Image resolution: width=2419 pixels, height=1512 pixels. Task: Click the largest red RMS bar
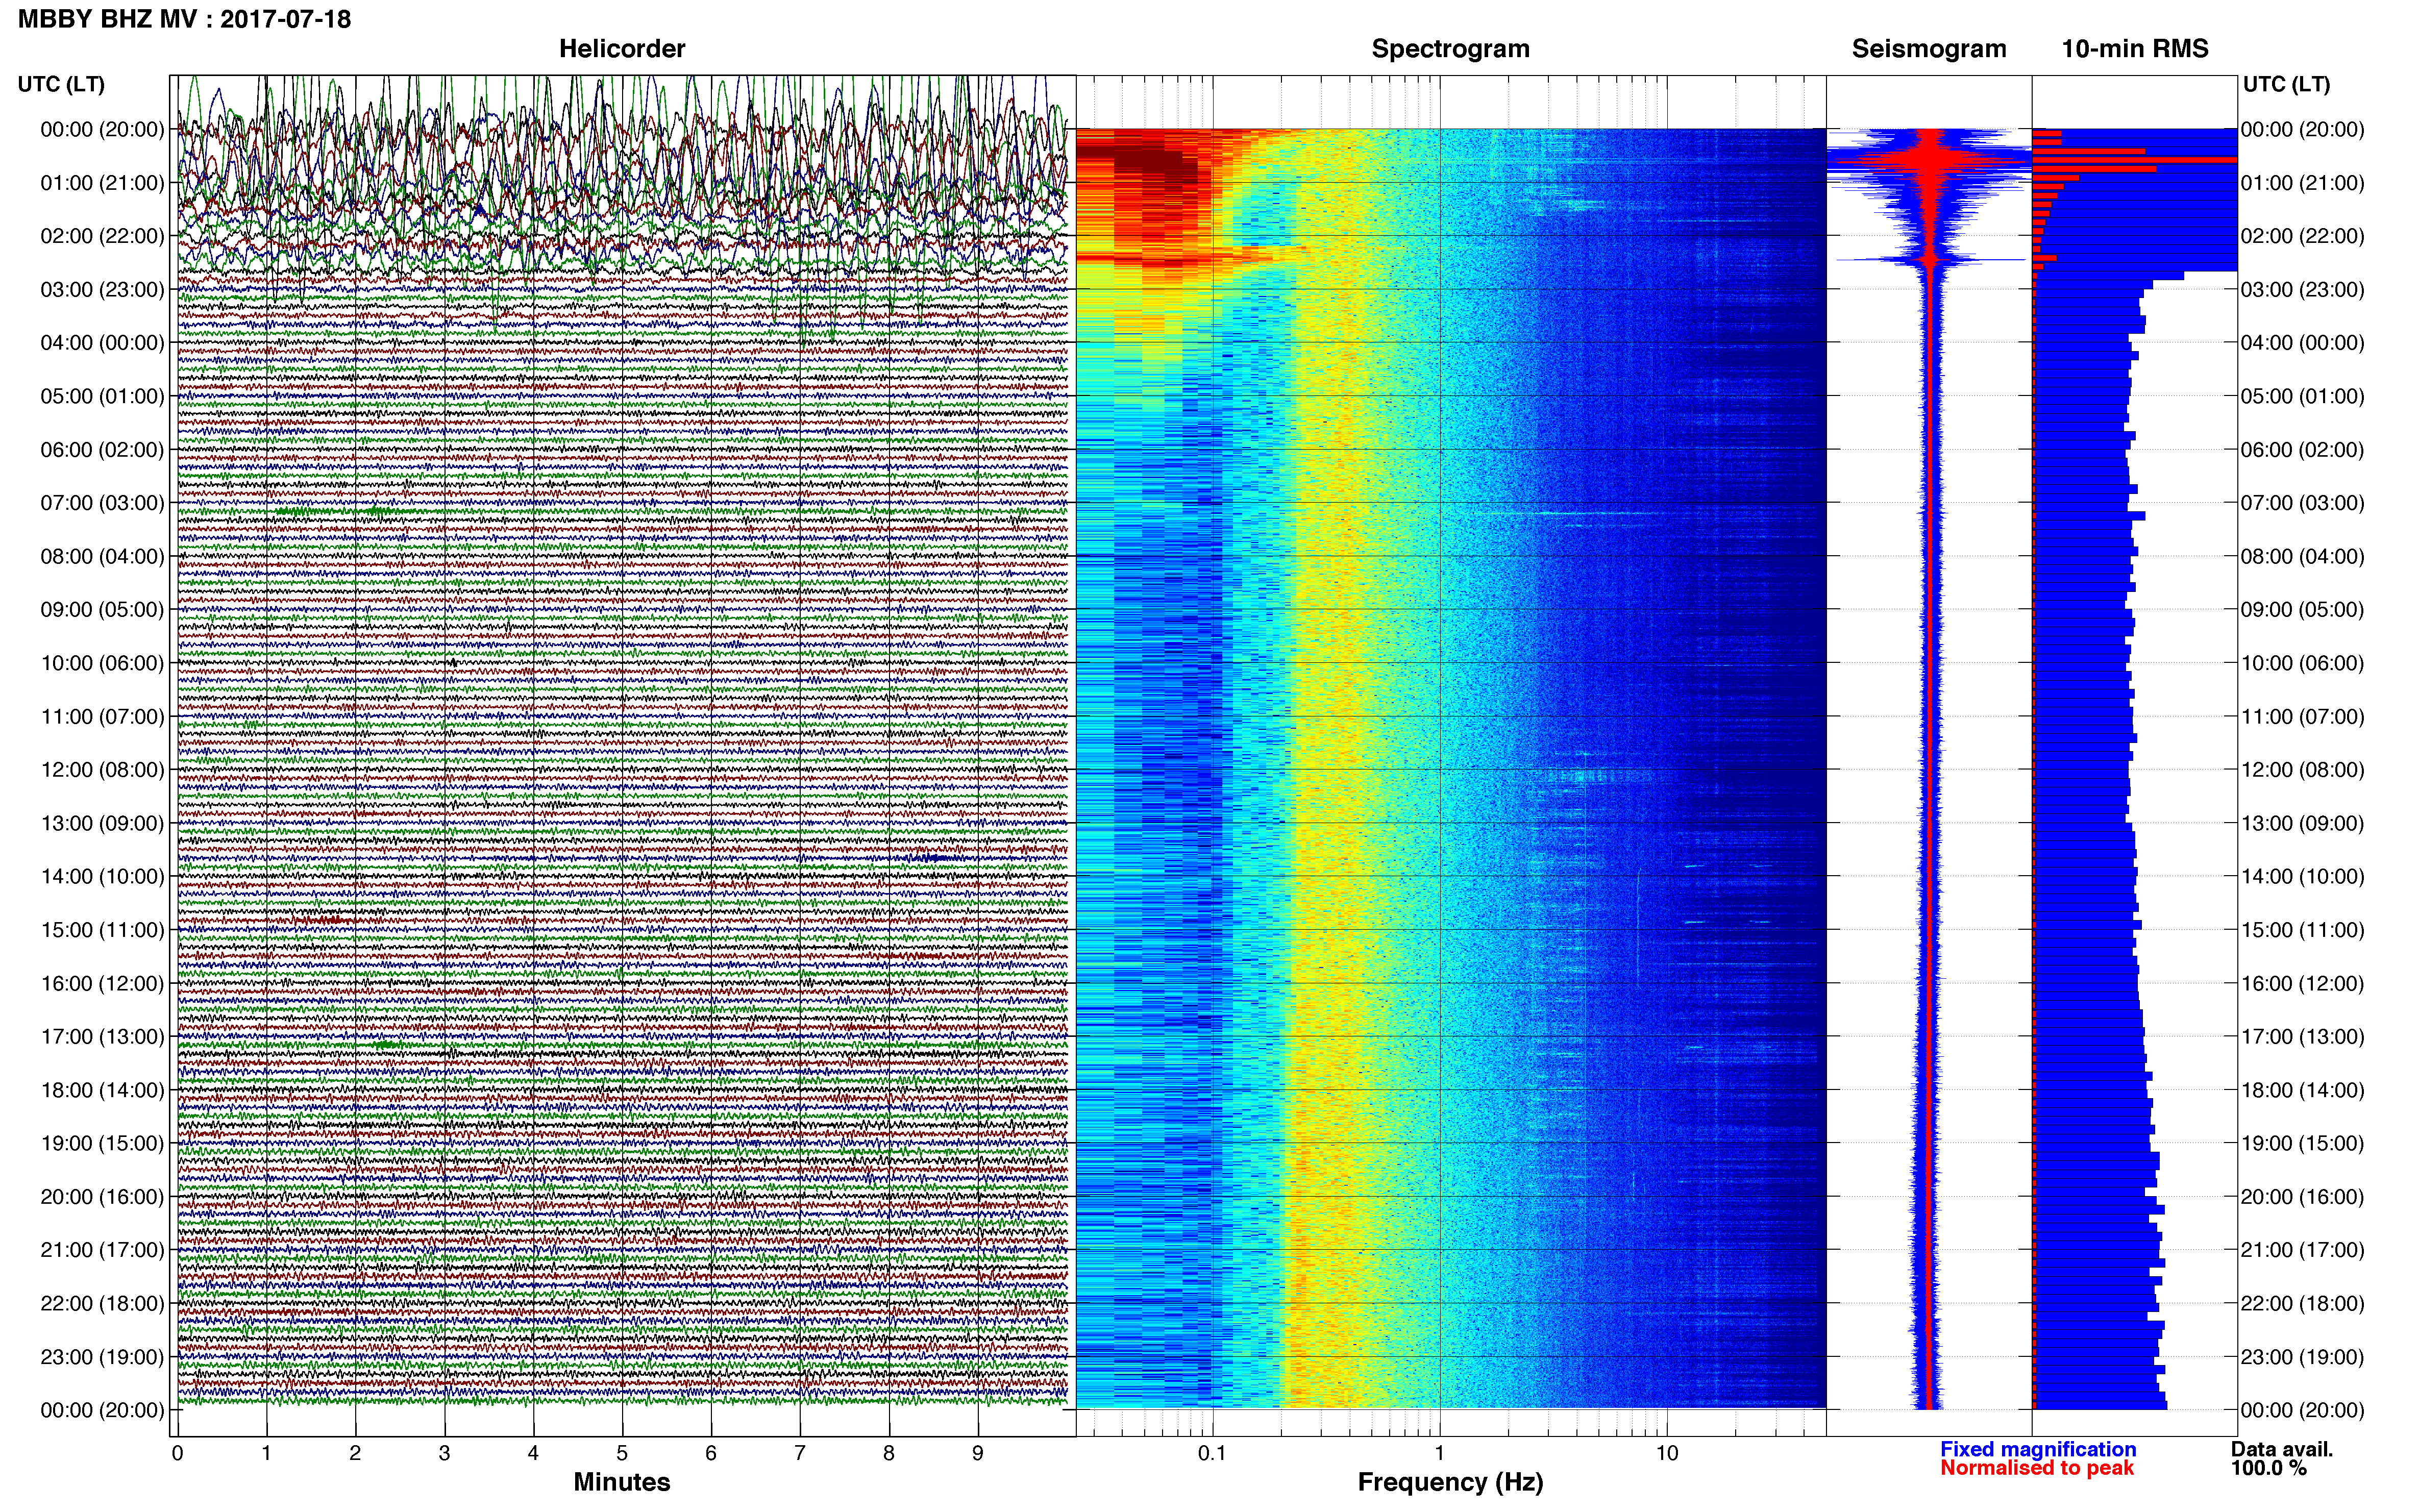pos(2134,160)
